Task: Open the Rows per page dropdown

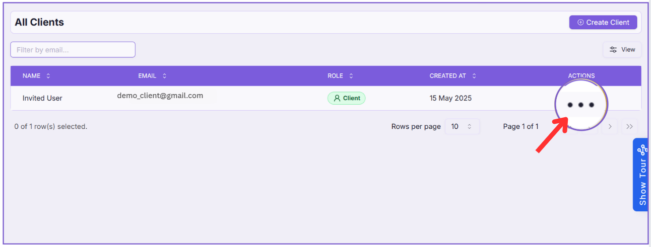Action: click(x=462, y=127)
